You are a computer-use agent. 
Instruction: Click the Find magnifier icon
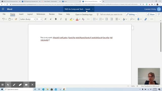click(x=131, y=19)
